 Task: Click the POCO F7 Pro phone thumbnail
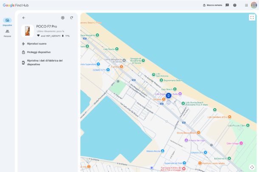pos(28,31)
